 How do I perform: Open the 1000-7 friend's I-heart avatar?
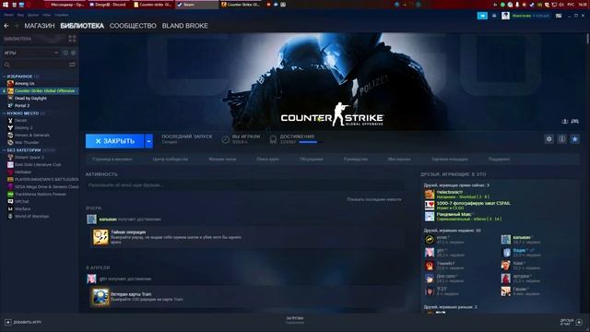point(430,205)
